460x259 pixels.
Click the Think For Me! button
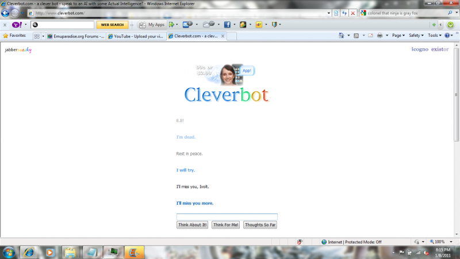click(225, 225)
